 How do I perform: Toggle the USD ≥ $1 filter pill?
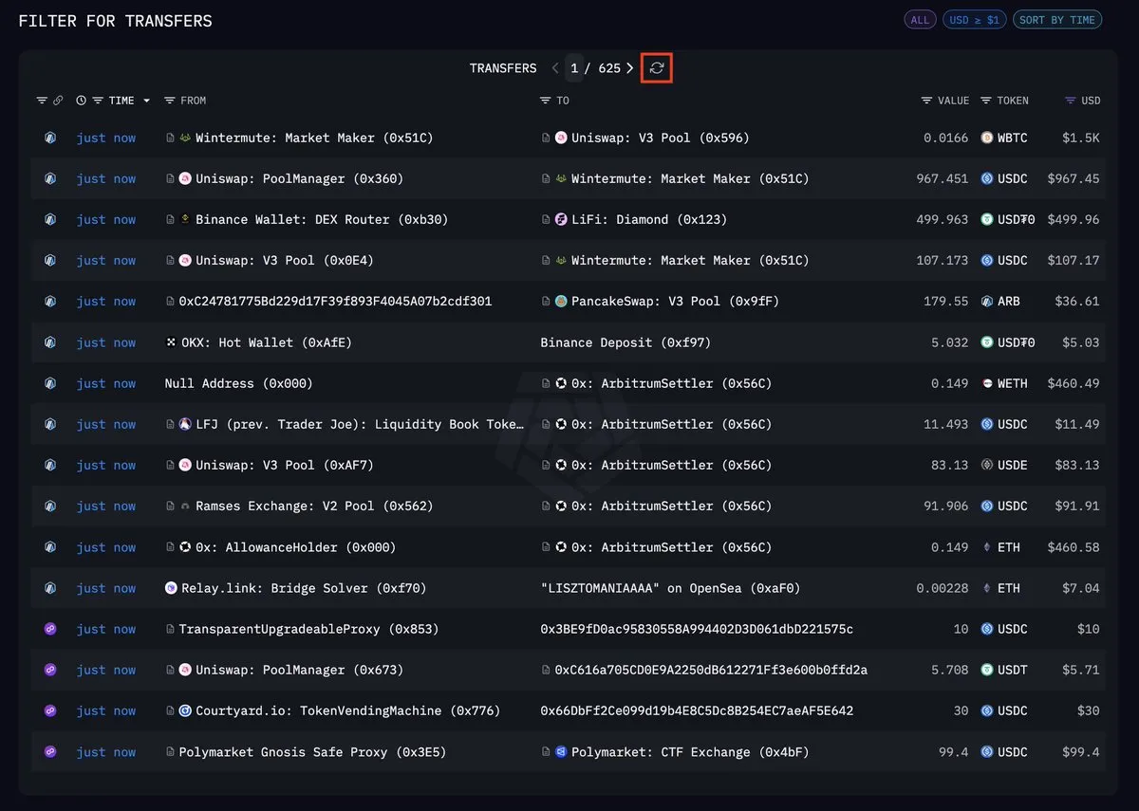(974, 20)
